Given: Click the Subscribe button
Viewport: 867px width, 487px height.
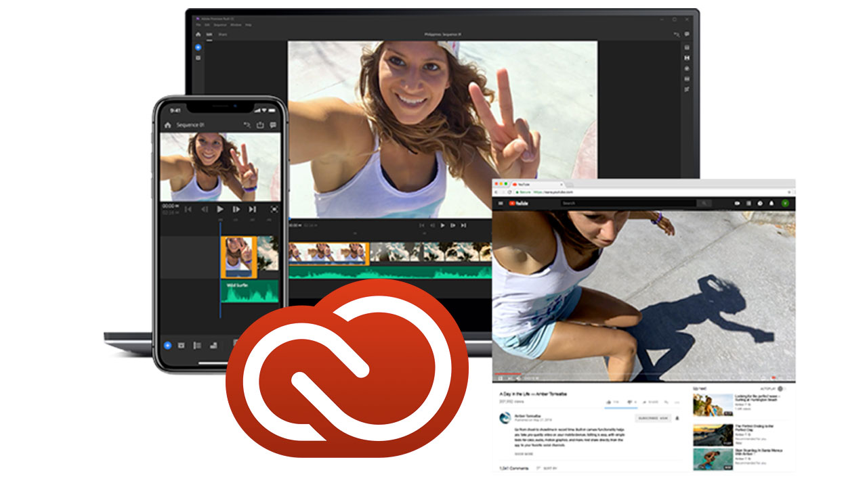Looking at the screenshot, I should point(653,418).
